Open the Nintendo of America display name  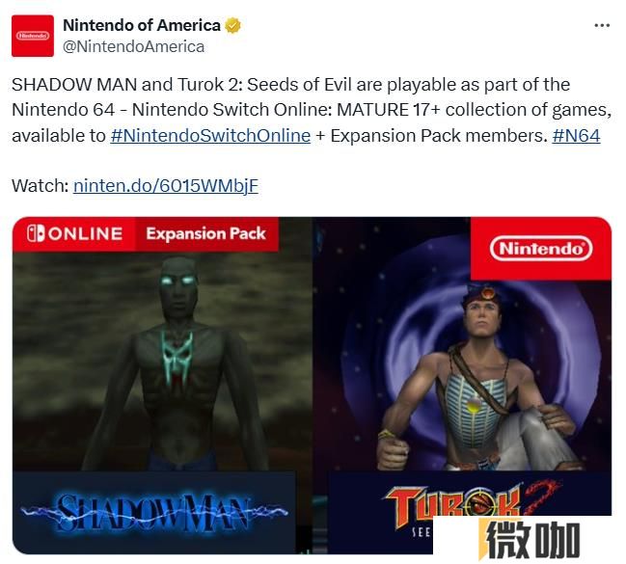pyautogui.click(x=142, y=25)
